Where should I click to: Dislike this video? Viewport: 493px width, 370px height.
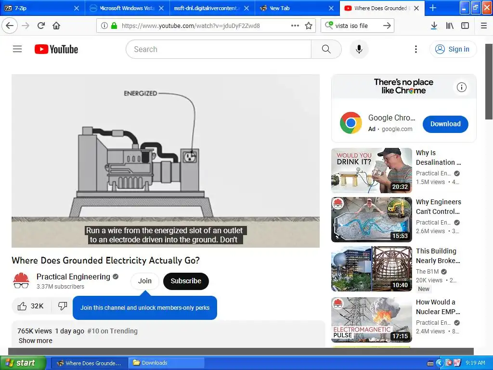pyautogui.click(x=63, y=306)
